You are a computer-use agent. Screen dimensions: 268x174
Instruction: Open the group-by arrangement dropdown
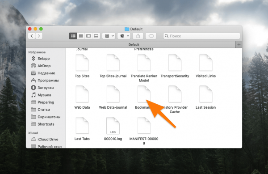point(109,36)
